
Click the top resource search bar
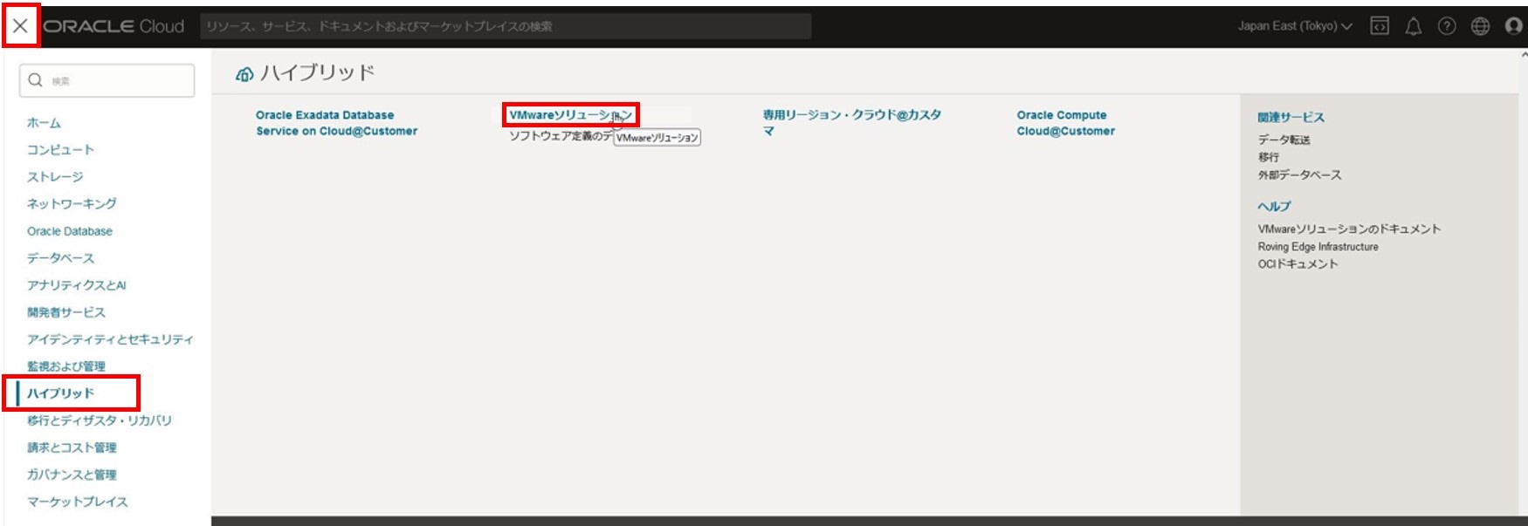[506, 26]
